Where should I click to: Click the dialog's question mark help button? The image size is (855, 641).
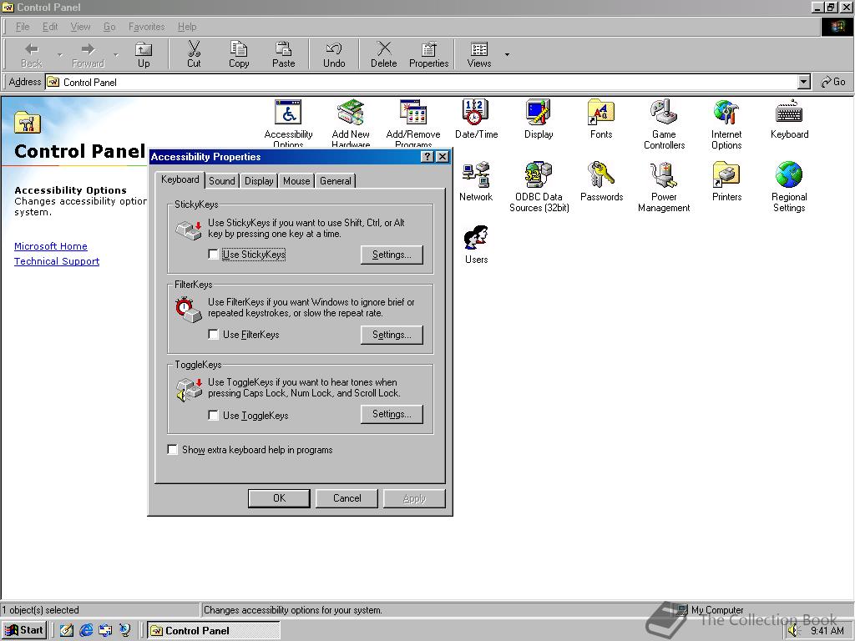428,157
